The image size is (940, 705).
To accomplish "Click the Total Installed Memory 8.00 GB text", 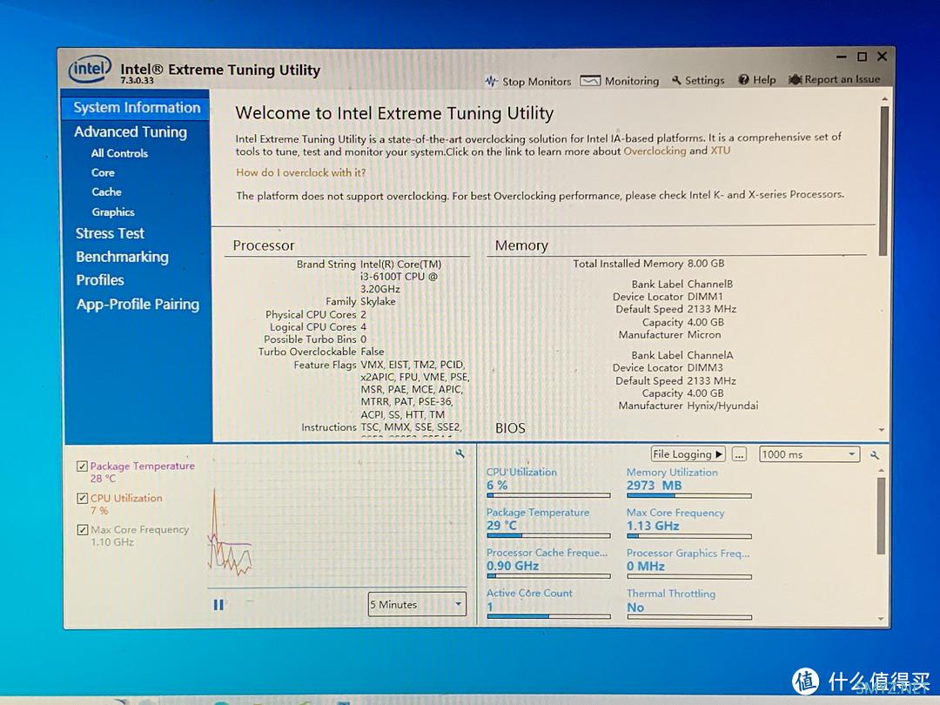I will click(648, 264).
